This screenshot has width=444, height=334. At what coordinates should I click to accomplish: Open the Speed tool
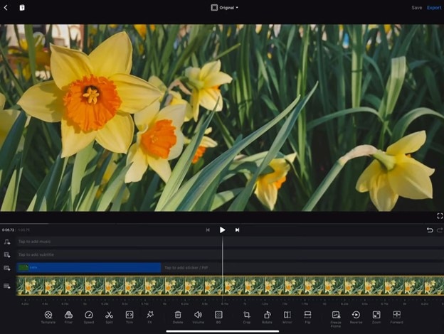coord(89,317)
